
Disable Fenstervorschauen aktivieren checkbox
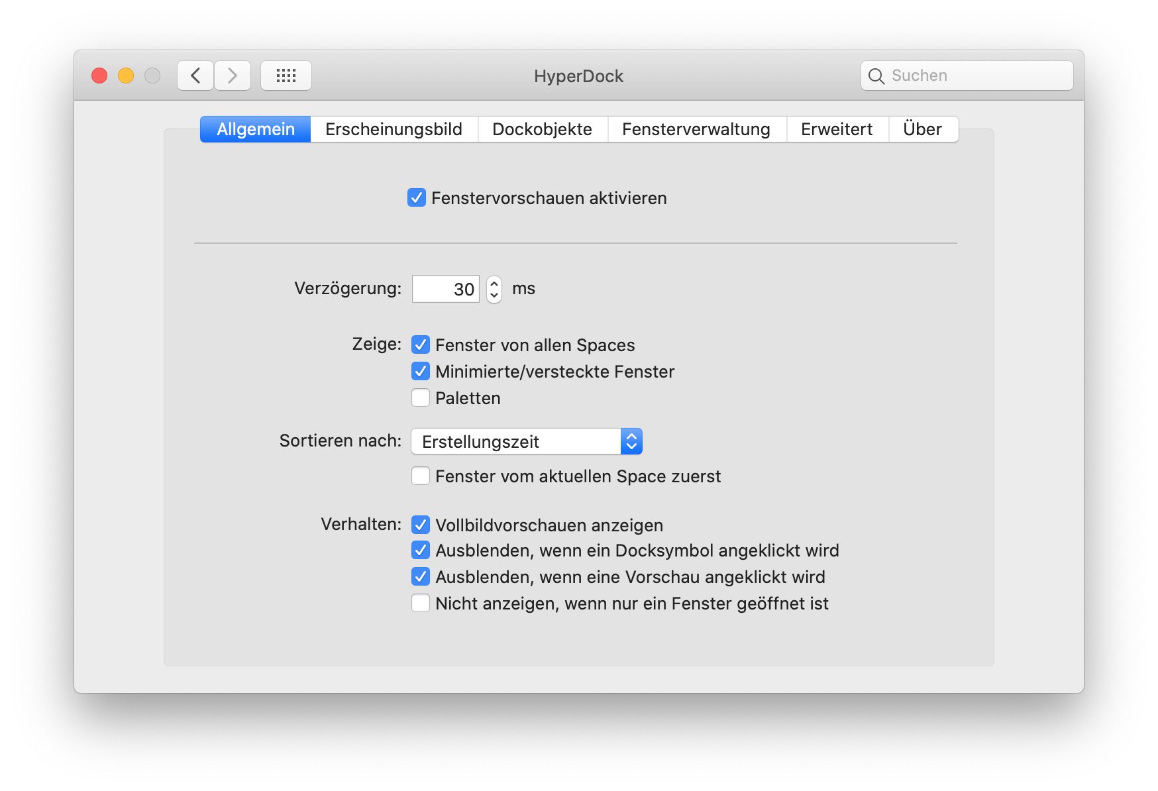click(417, 198)
